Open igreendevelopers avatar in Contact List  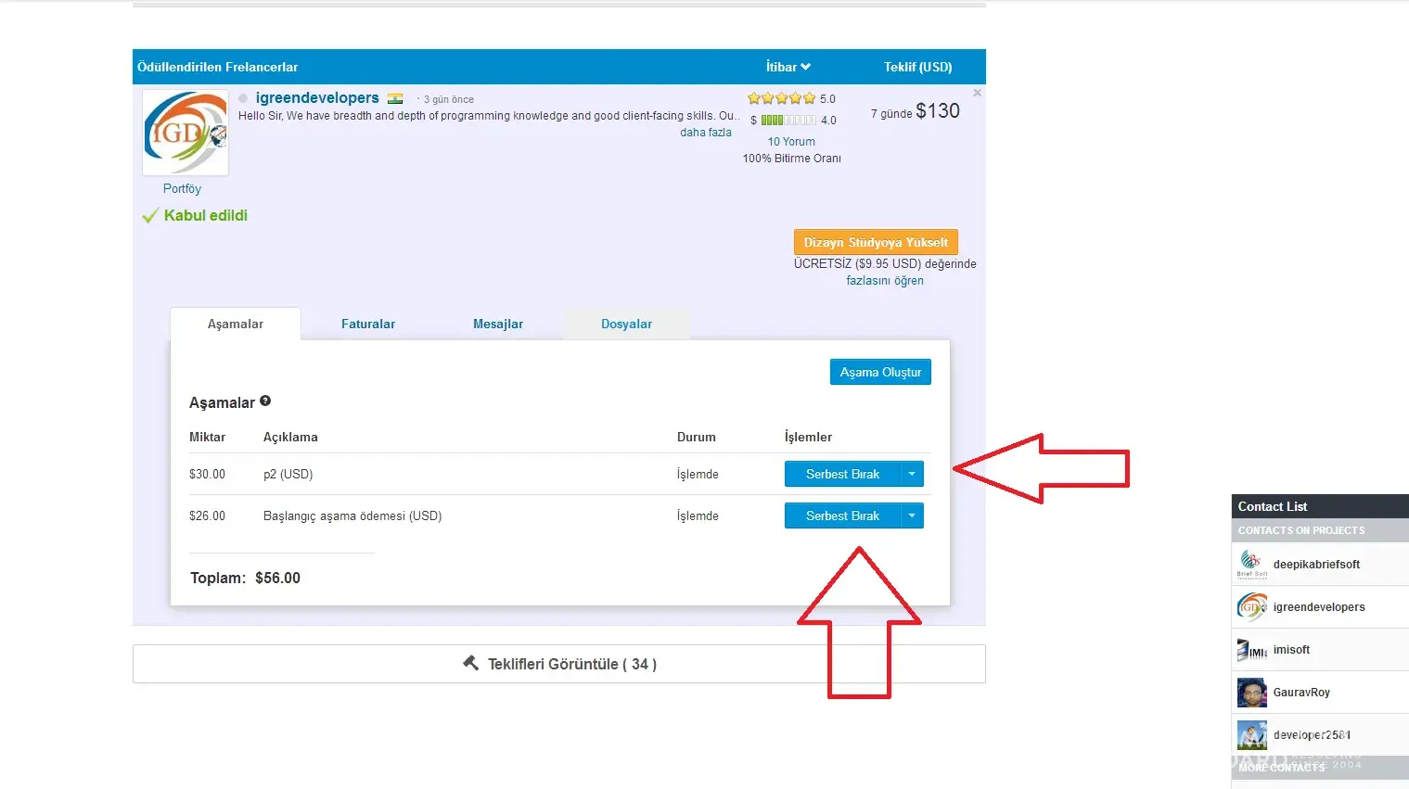1252,606
